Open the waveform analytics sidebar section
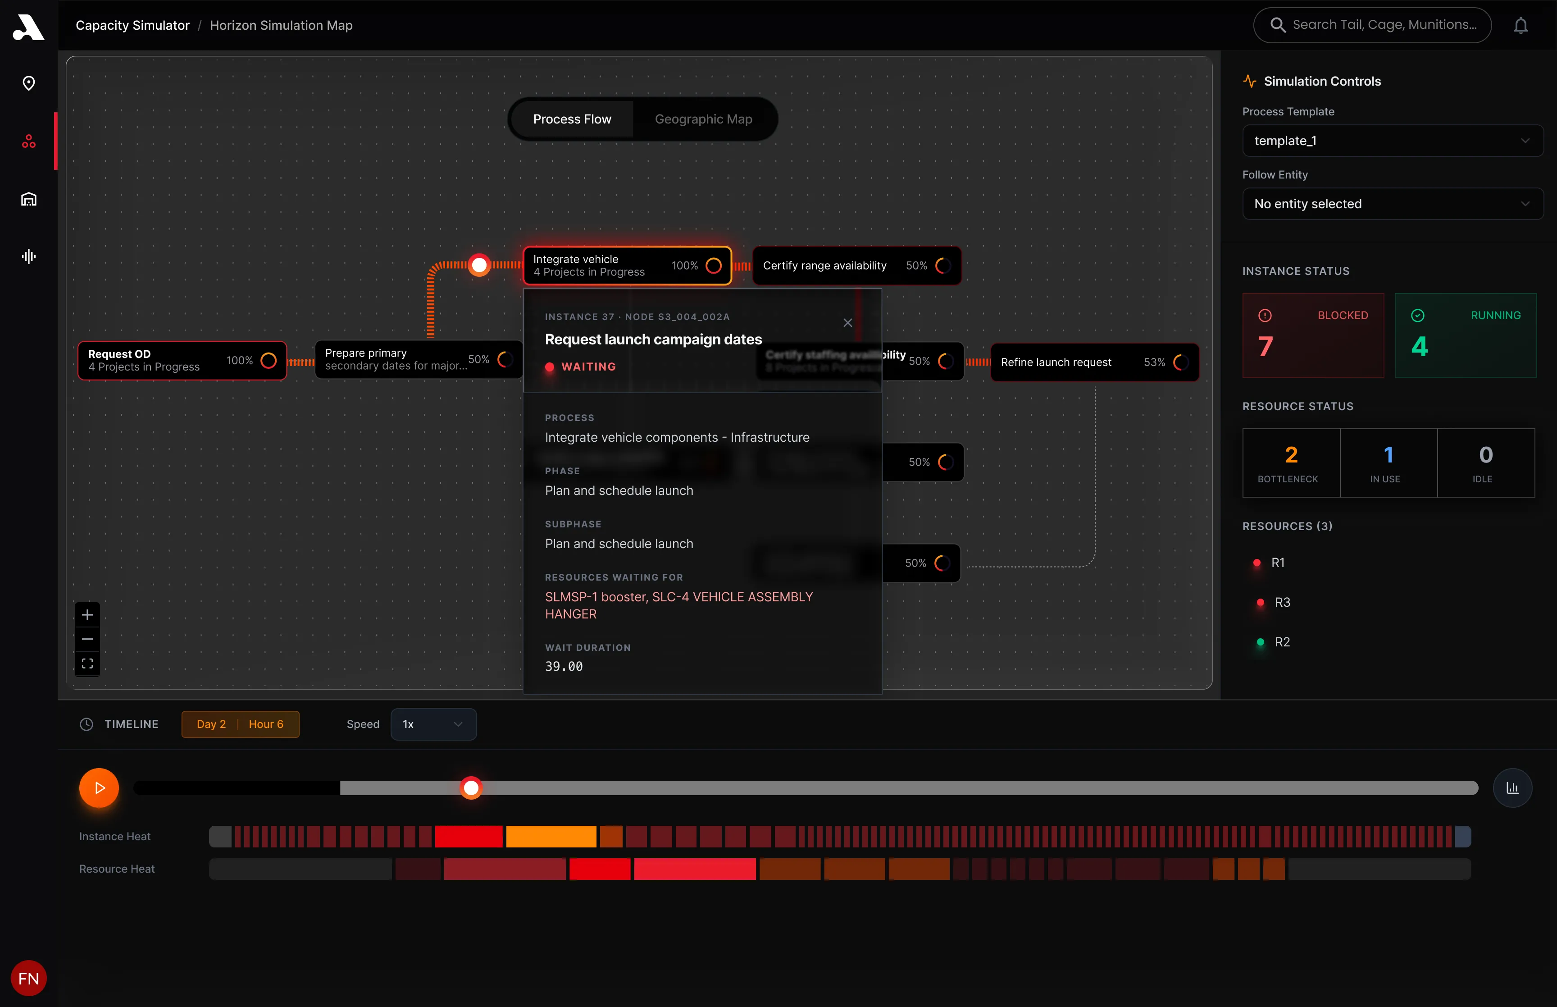 (29, 256)
